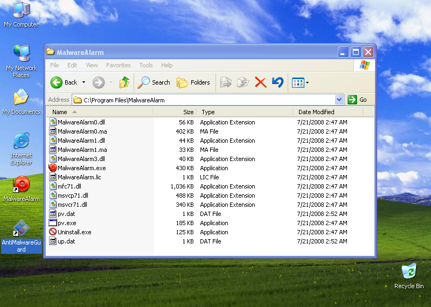The width and height of the screenshot is (431, 307).
Task: Go up one folder level
Action: point(124,82)
